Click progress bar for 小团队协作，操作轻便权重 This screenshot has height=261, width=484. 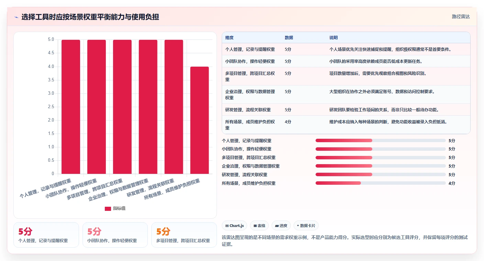381,149
